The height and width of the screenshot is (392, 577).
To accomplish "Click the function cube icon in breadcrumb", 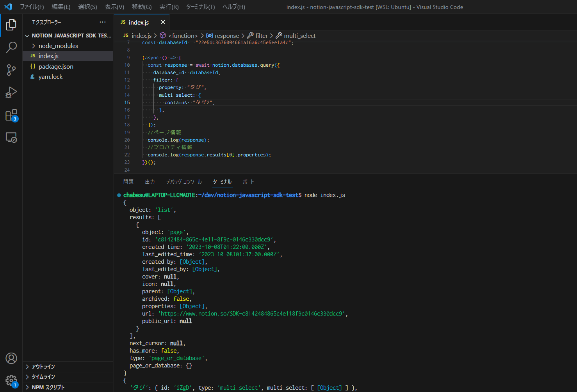I will [163, 35].
